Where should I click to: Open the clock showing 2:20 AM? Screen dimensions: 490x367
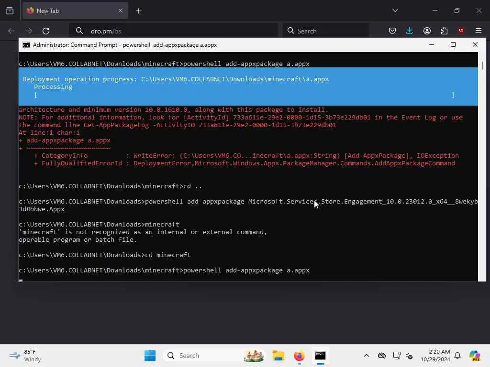[435, 356]
